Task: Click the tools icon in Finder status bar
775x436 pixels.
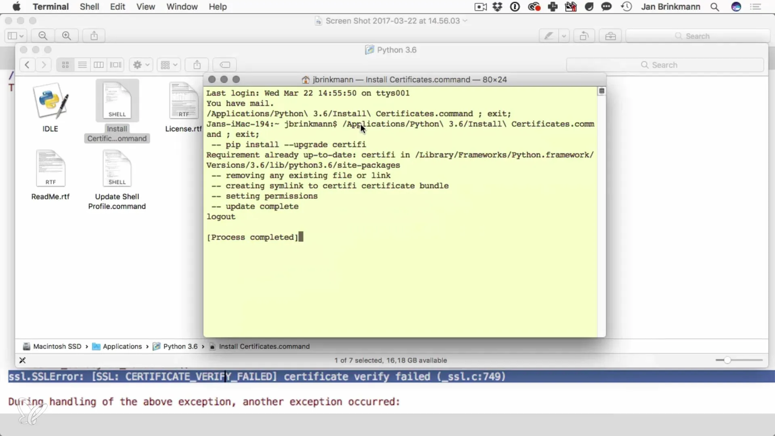Action: point(23,360)
